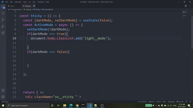The height and width of the screenshot is (108, 193).
Task: Click the battery 100% indicator
Action: click(x=149, y=105)
